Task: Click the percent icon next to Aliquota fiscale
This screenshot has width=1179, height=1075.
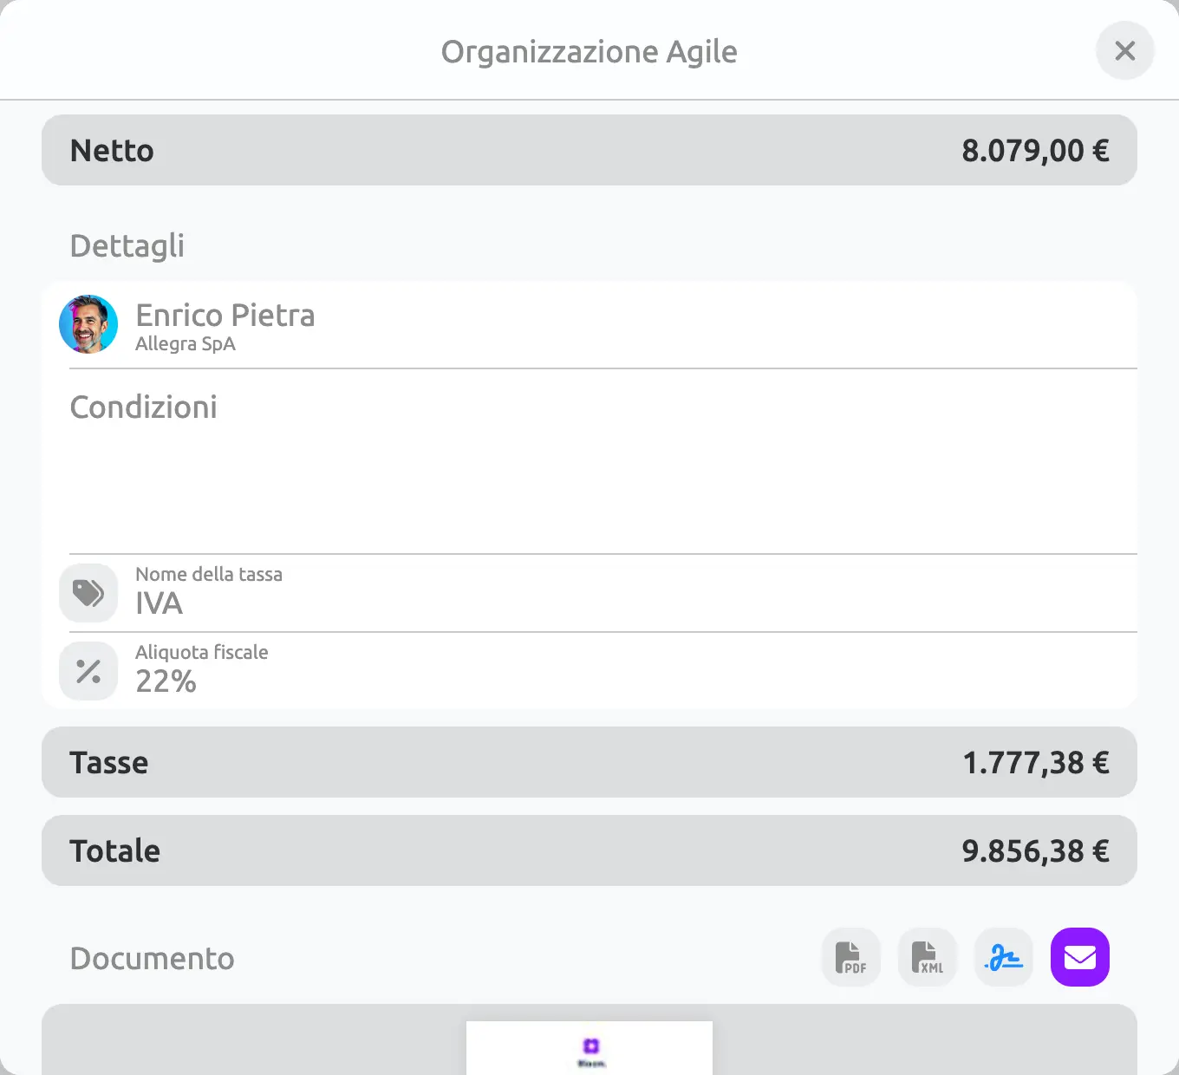Action: pos(88,671)
